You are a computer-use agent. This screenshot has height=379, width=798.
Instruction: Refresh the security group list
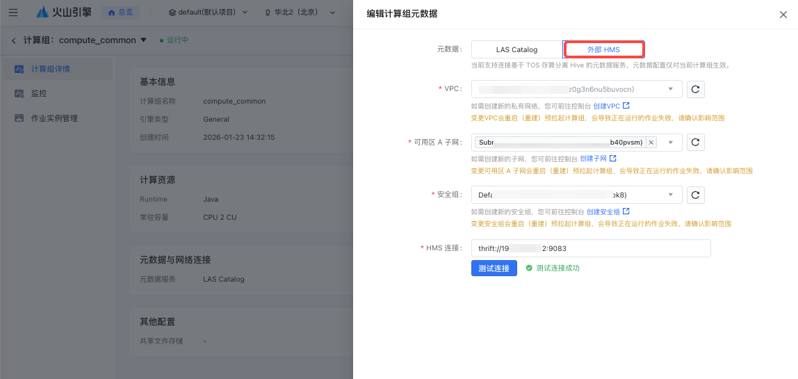click(696, 195)
